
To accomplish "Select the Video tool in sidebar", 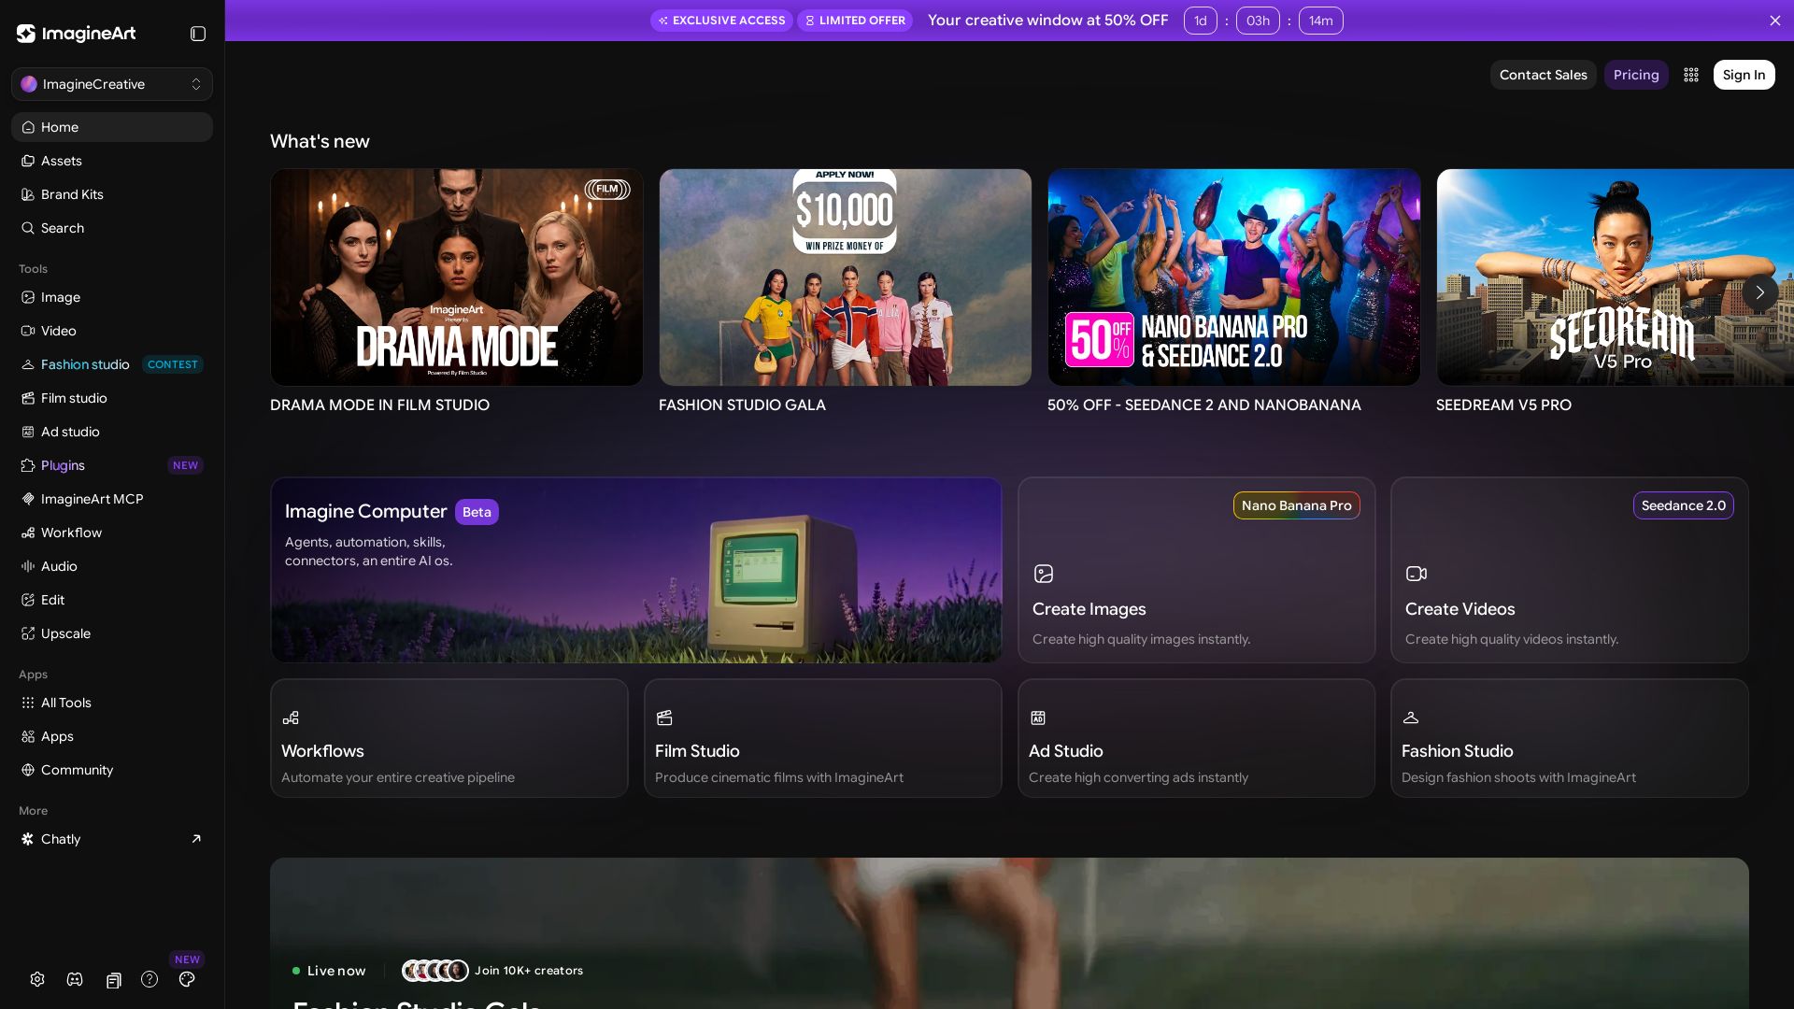I will pos(112,331).
